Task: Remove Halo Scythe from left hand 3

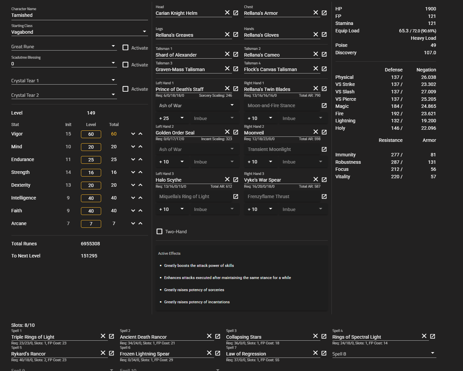Action: [x=227, y=179]
